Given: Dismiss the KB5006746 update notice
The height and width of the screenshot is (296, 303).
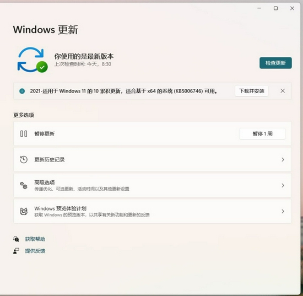Looking at the screenshot, I should click(283, 91).
